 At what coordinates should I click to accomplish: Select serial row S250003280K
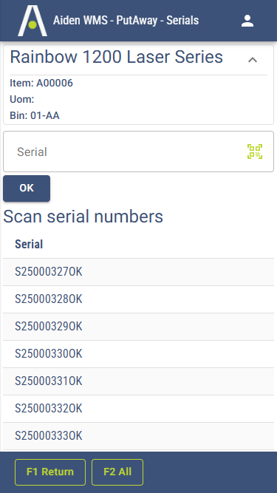pyautogui.click(x=139, y=299)
